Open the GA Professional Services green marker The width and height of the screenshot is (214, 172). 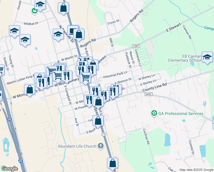tap(154, 113)
